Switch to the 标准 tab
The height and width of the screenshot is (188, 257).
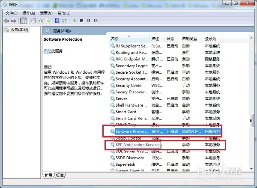(60, 176)
